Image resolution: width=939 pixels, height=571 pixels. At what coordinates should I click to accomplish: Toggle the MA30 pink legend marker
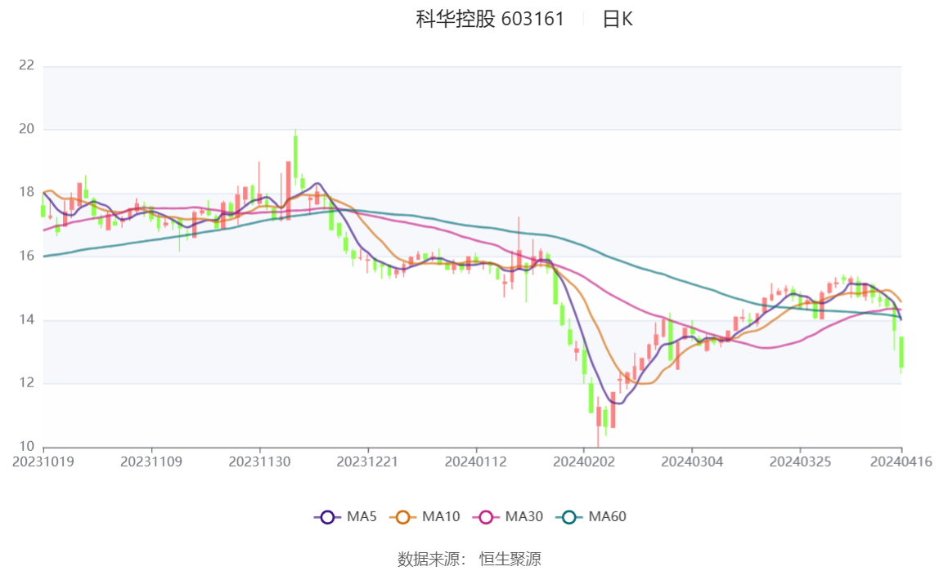click(486, 517)
